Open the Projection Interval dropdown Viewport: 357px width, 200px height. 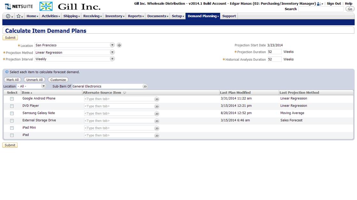tap(112, 59)
